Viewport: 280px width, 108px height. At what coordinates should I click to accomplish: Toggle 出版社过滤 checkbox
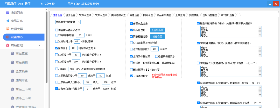click(131, 30)
